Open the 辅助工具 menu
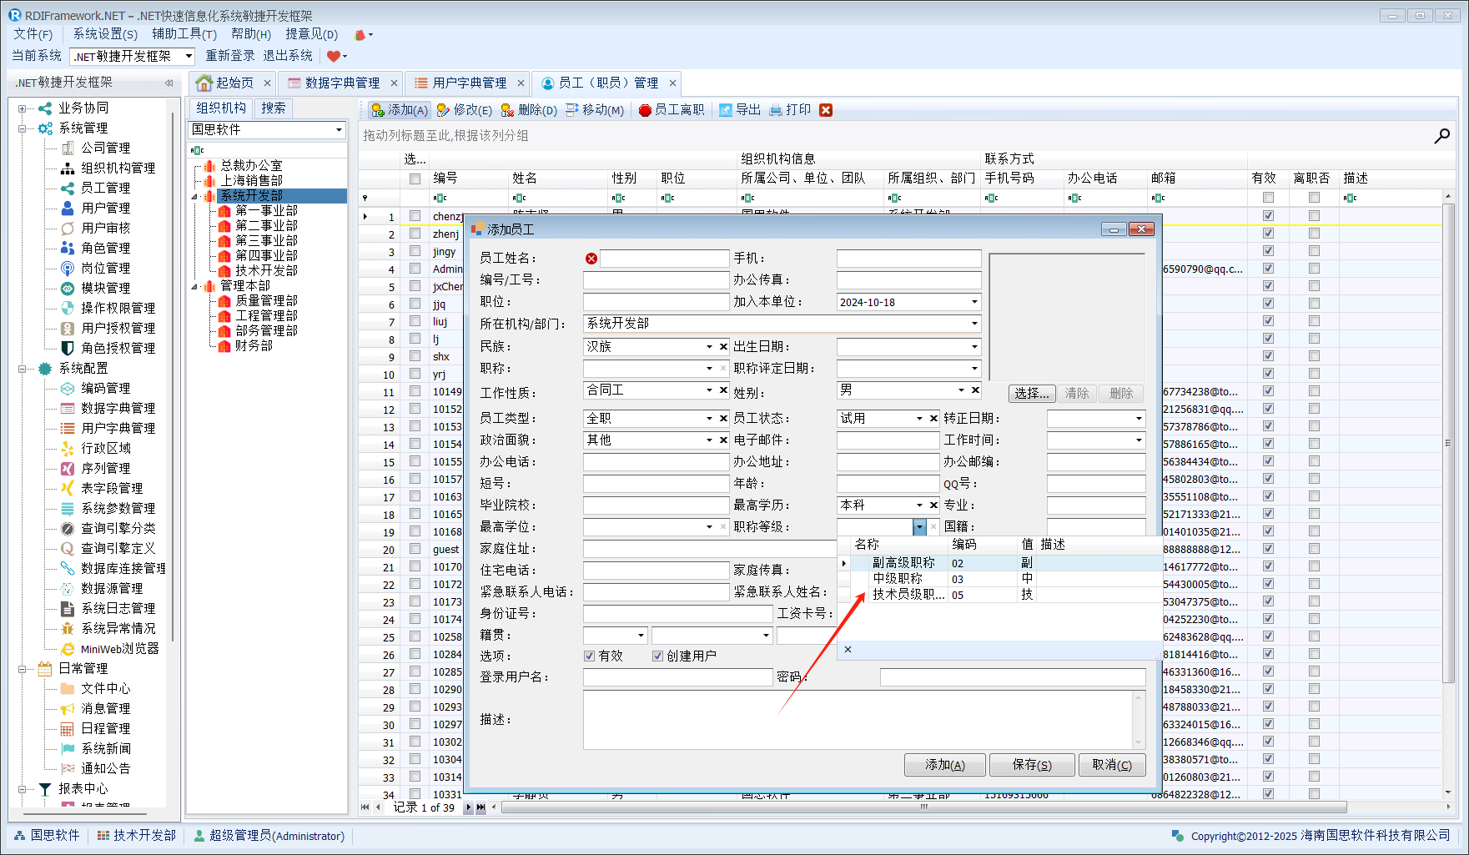This screenshot has height=855, width=1469. click(x=184, y=34)
